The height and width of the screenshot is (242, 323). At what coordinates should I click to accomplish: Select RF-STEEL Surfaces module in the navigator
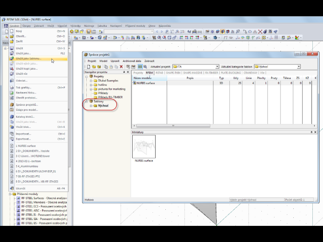click(43, 198)
